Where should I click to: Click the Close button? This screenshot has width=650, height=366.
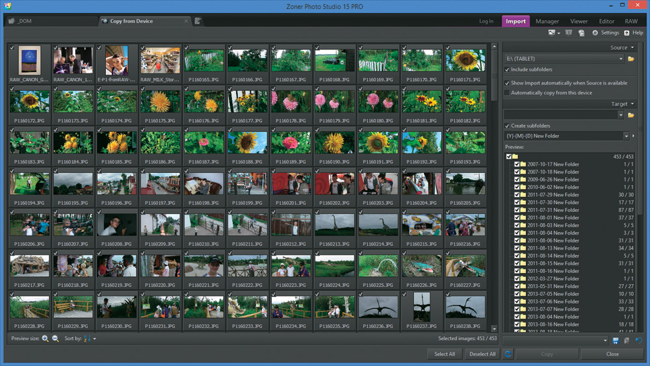pyautogui.click(x=612, y=354)
